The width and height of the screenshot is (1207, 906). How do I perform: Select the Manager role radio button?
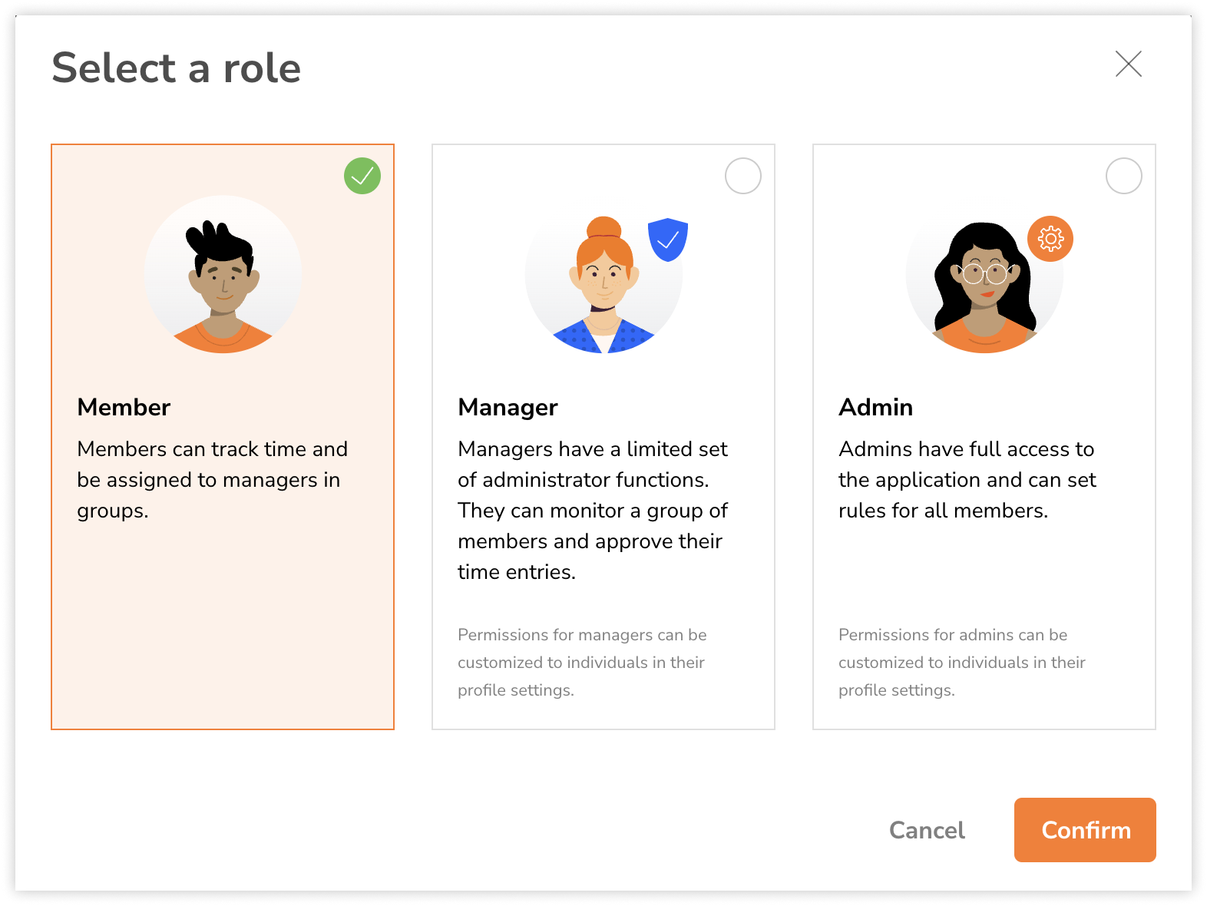point(742,176)
